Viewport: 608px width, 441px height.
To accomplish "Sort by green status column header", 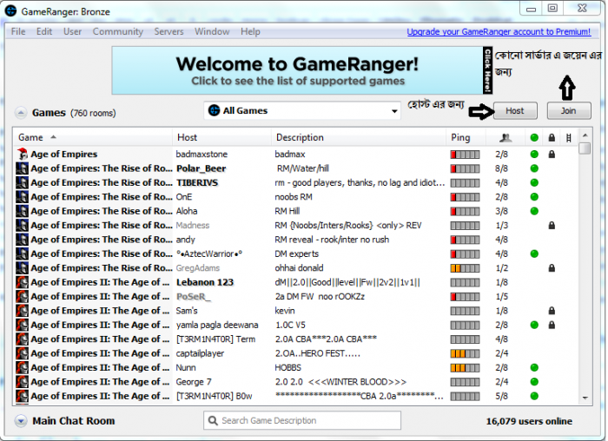I will point(534,137).
